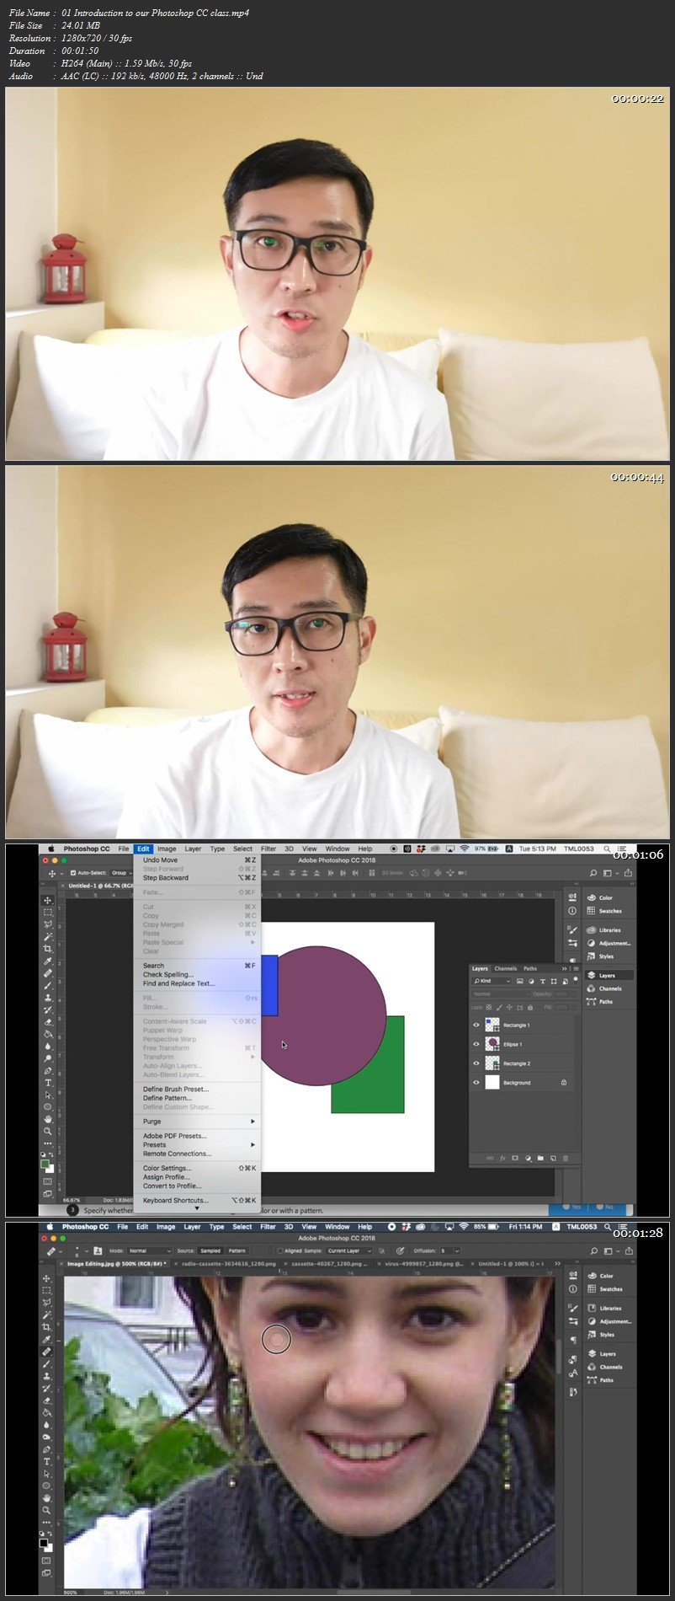Click the fx layer style icon in the Layers panel
The width and height of the screenshot is (675, 1601).
point(502,1159)
